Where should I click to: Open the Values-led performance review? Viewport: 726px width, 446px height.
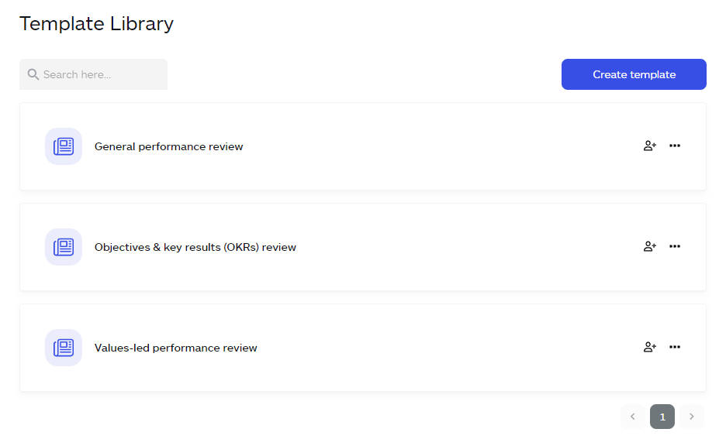point(175,348)
